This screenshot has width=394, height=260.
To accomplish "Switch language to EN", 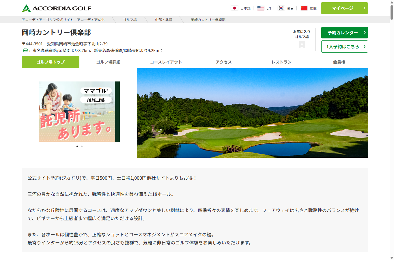I will pyautogui.click(x=269, y=8).
